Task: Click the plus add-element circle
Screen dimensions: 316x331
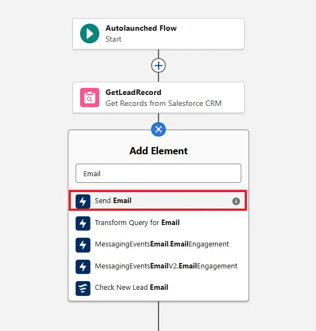Action: point(159,65)
